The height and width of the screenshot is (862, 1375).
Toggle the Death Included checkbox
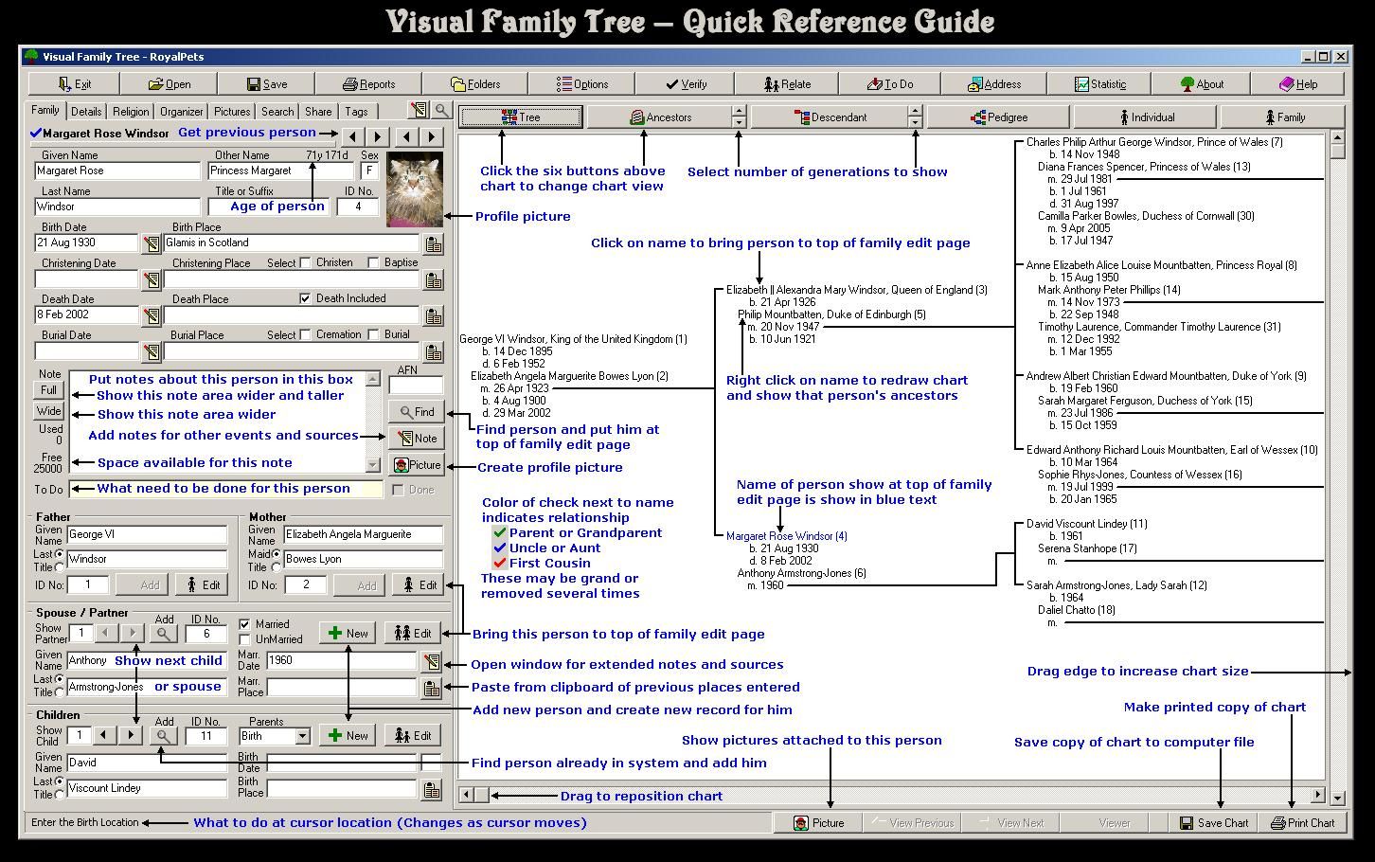point(304,297)
